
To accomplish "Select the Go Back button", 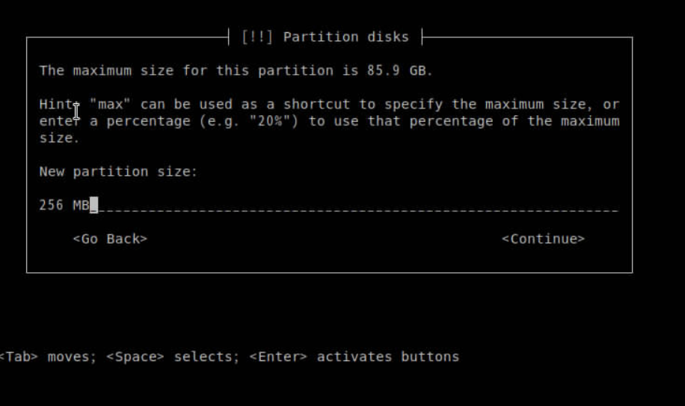I will (x=110, y=239).
